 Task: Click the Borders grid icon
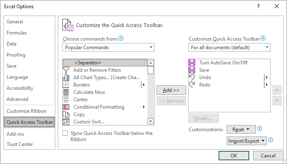coord(66,85)
